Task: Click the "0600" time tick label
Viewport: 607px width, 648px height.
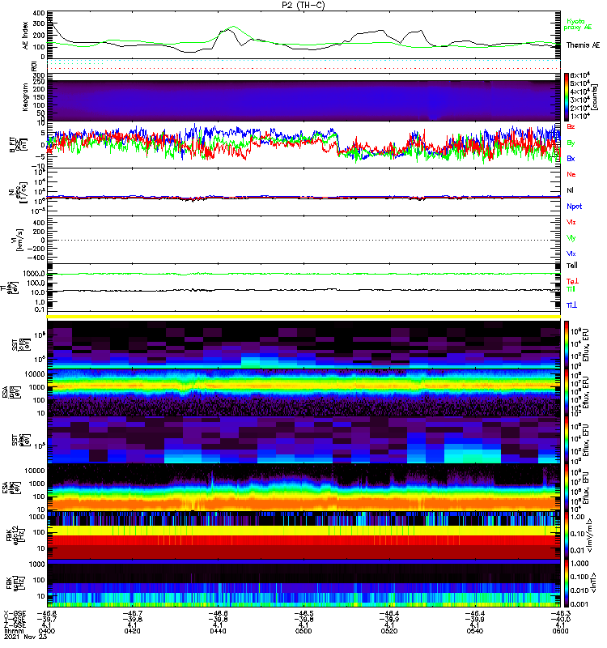Action: (x=560, y=631)
